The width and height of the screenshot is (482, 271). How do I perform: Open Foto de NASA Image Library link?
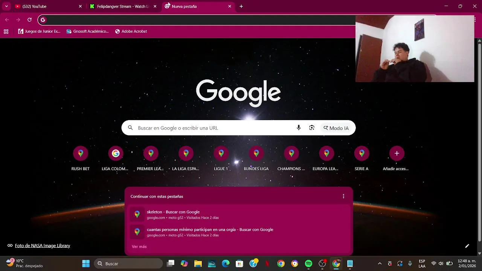[x=43, y=246]
